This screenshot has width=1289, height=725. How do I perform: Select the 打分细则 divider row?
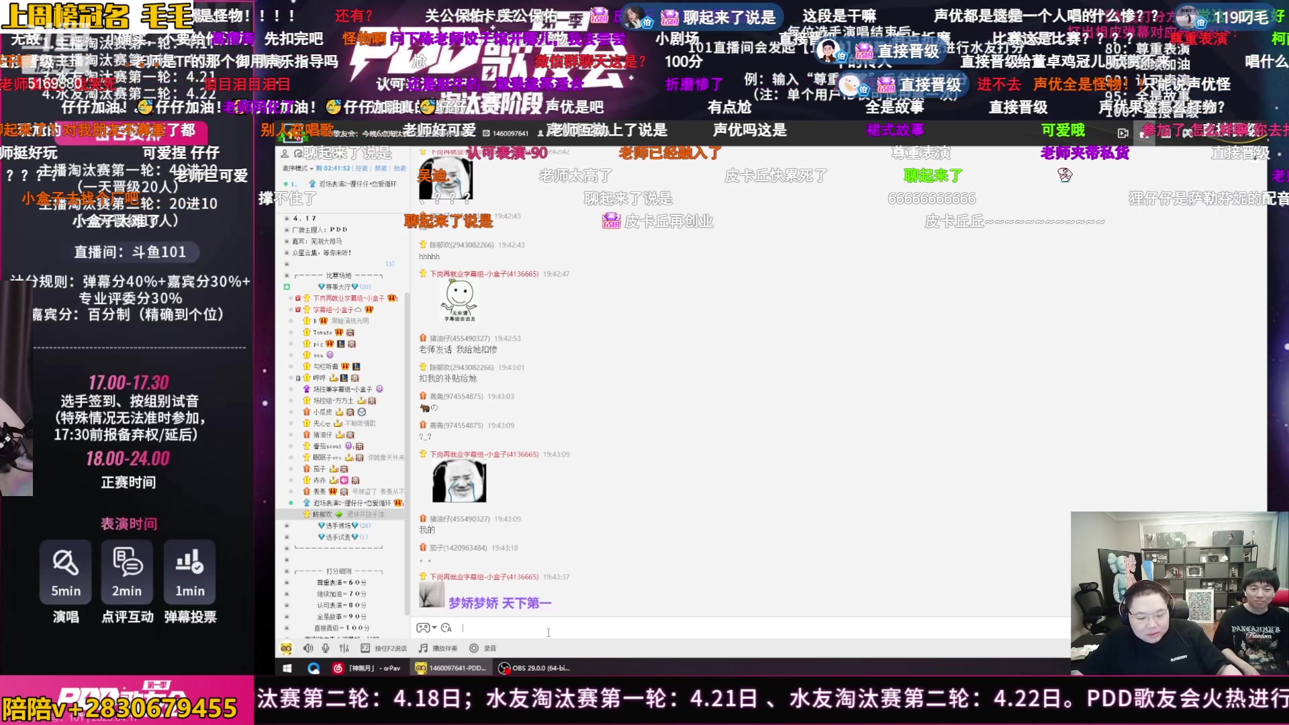[x=339, y=571]
